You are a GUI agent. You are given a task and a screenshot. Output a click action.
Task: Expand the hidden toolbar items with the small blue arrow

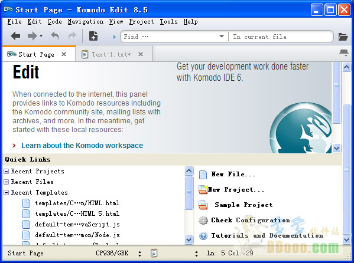[x=115, y=37]
